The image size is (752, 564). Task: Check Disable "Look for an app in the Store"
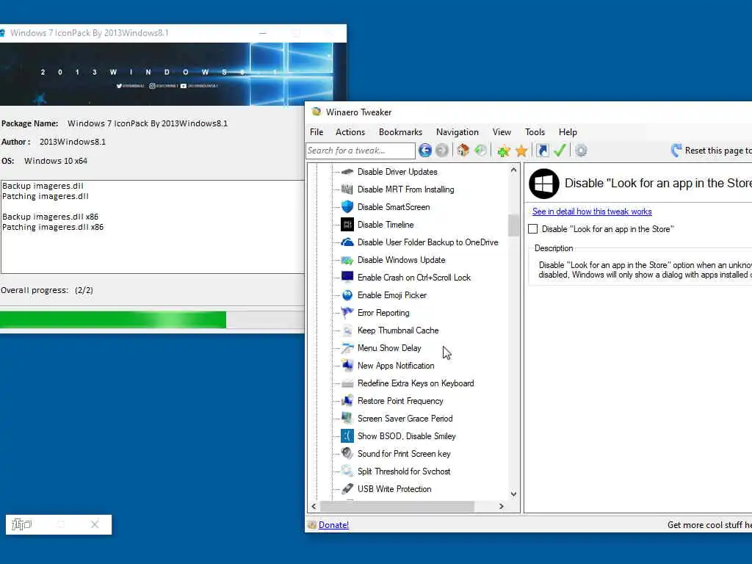click(533, 229)
